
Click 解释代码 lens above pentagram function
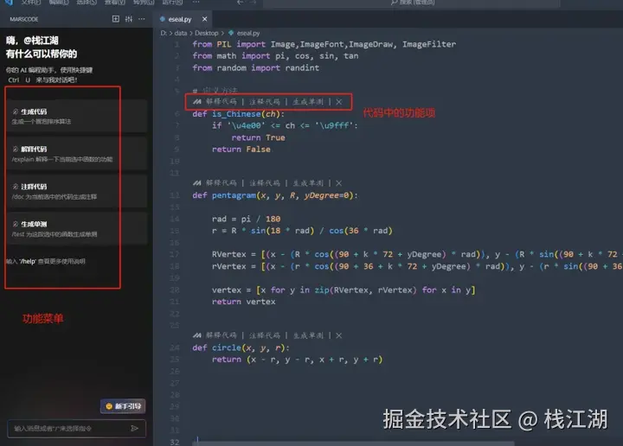point(222,183)
